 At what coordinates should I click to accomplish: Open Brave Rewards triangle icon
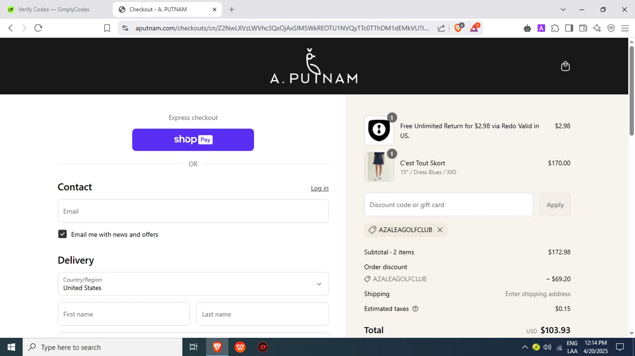pyautogui.click(x=474, y=28)
